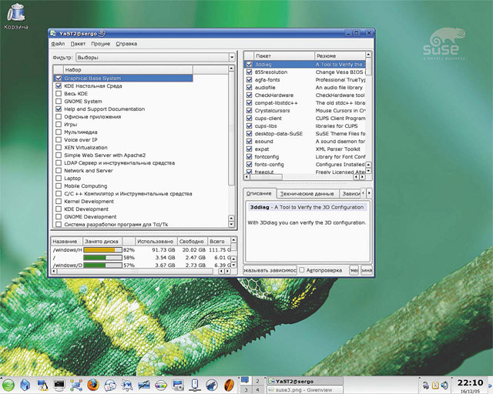Switch to Технические данные tab

tap(307, 194)
